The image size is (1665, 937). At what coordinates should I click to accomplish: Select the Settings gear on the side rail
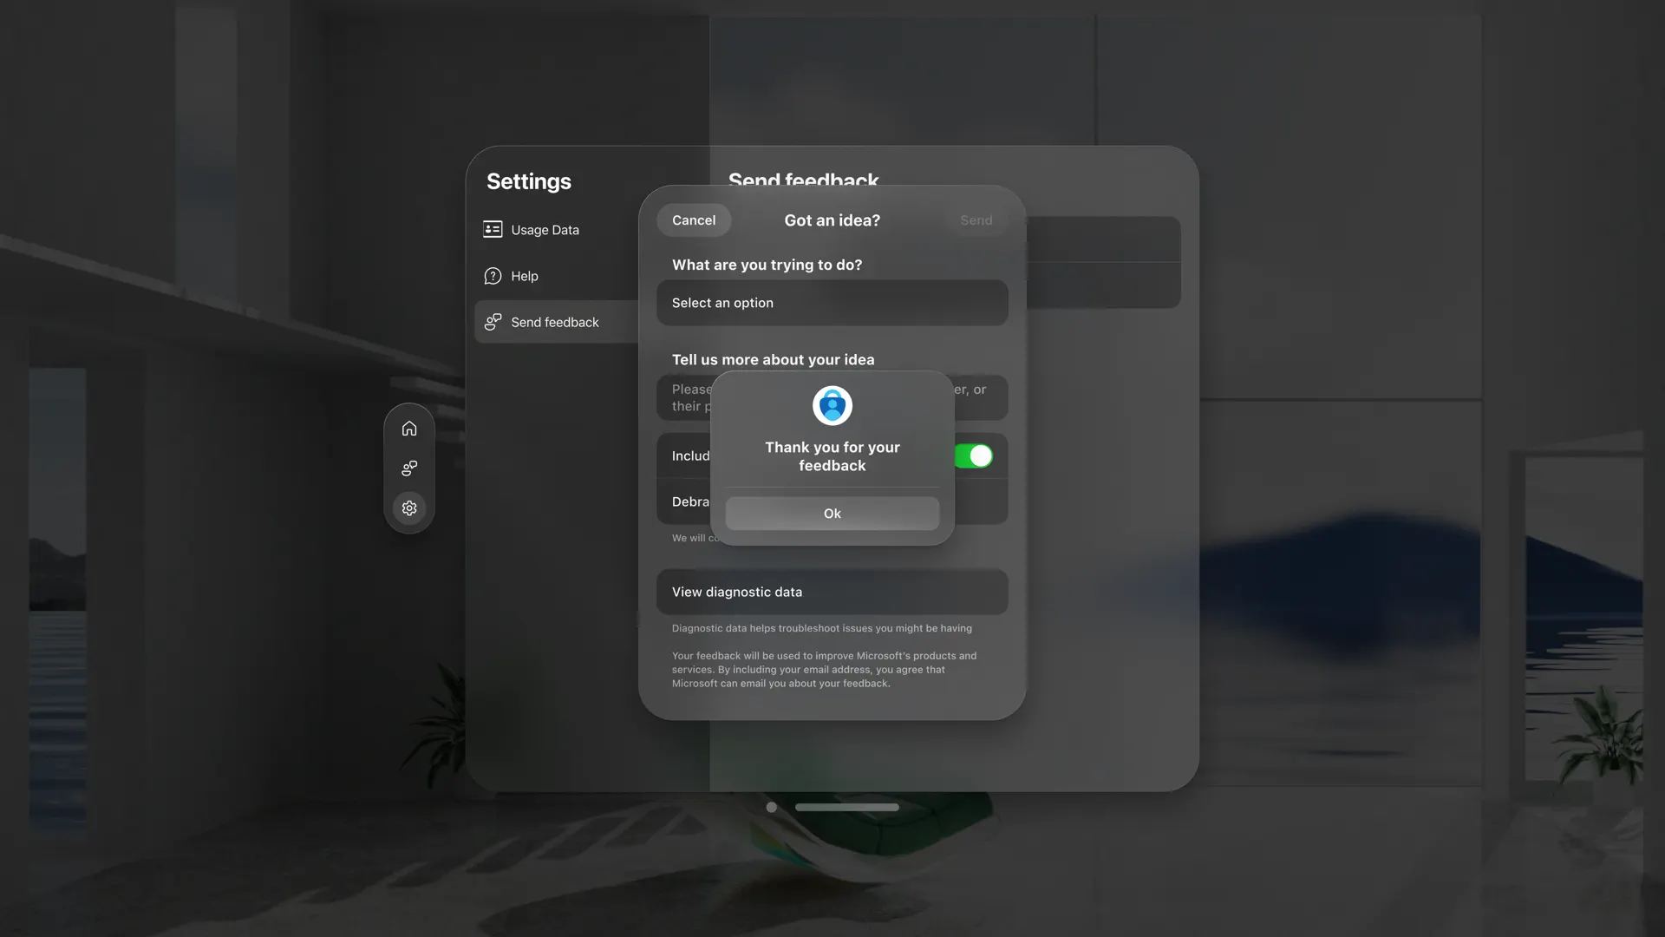pyautogui.click(x=408, y=508)
